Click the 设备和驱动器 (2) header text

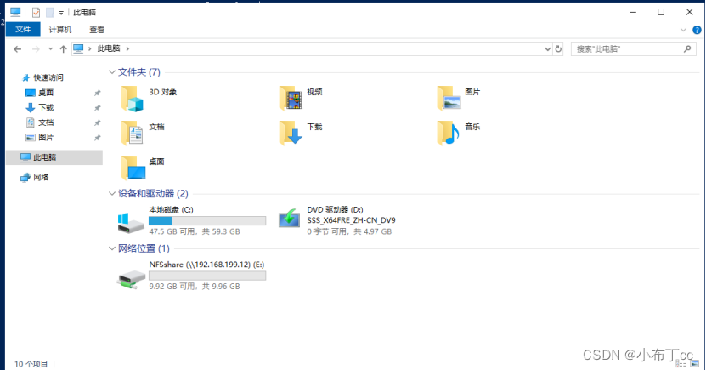click(x=153, y=193)
